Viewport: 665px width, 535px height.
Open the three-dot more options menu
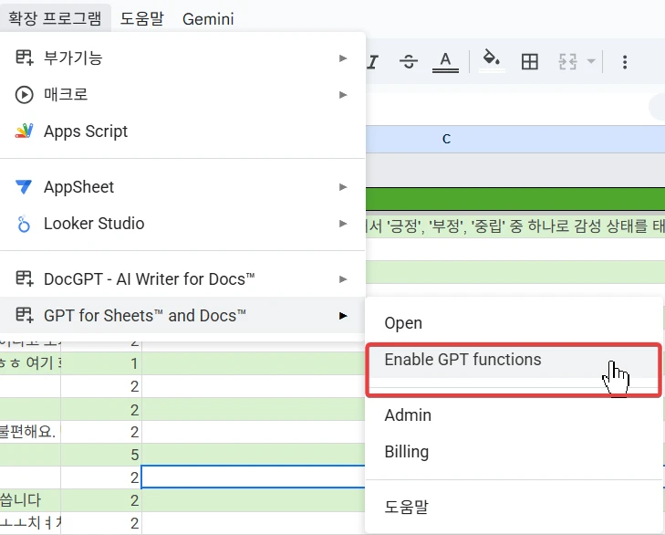coord(625,62)
